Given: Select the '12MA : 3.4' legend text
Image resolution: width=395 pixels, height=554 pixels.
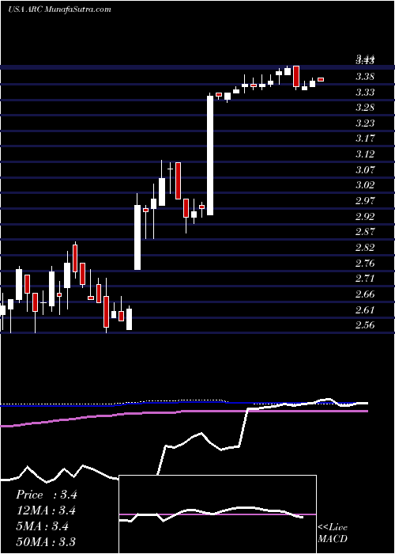Looking at the screenshot, I should (46, 510).
